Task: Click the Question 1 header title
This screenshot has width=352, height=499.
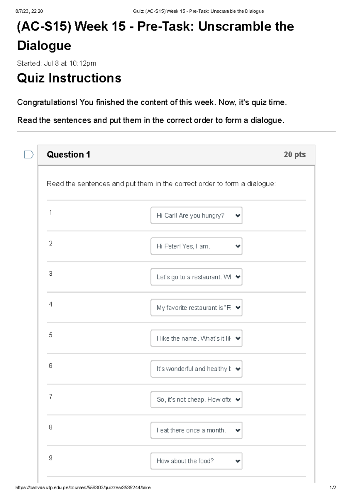Action: click(68, 155)
